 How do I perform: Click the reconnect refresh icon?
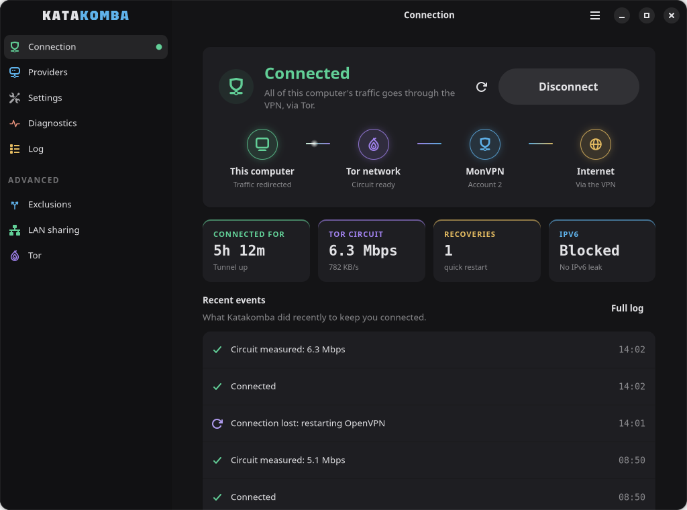(482, 87)
